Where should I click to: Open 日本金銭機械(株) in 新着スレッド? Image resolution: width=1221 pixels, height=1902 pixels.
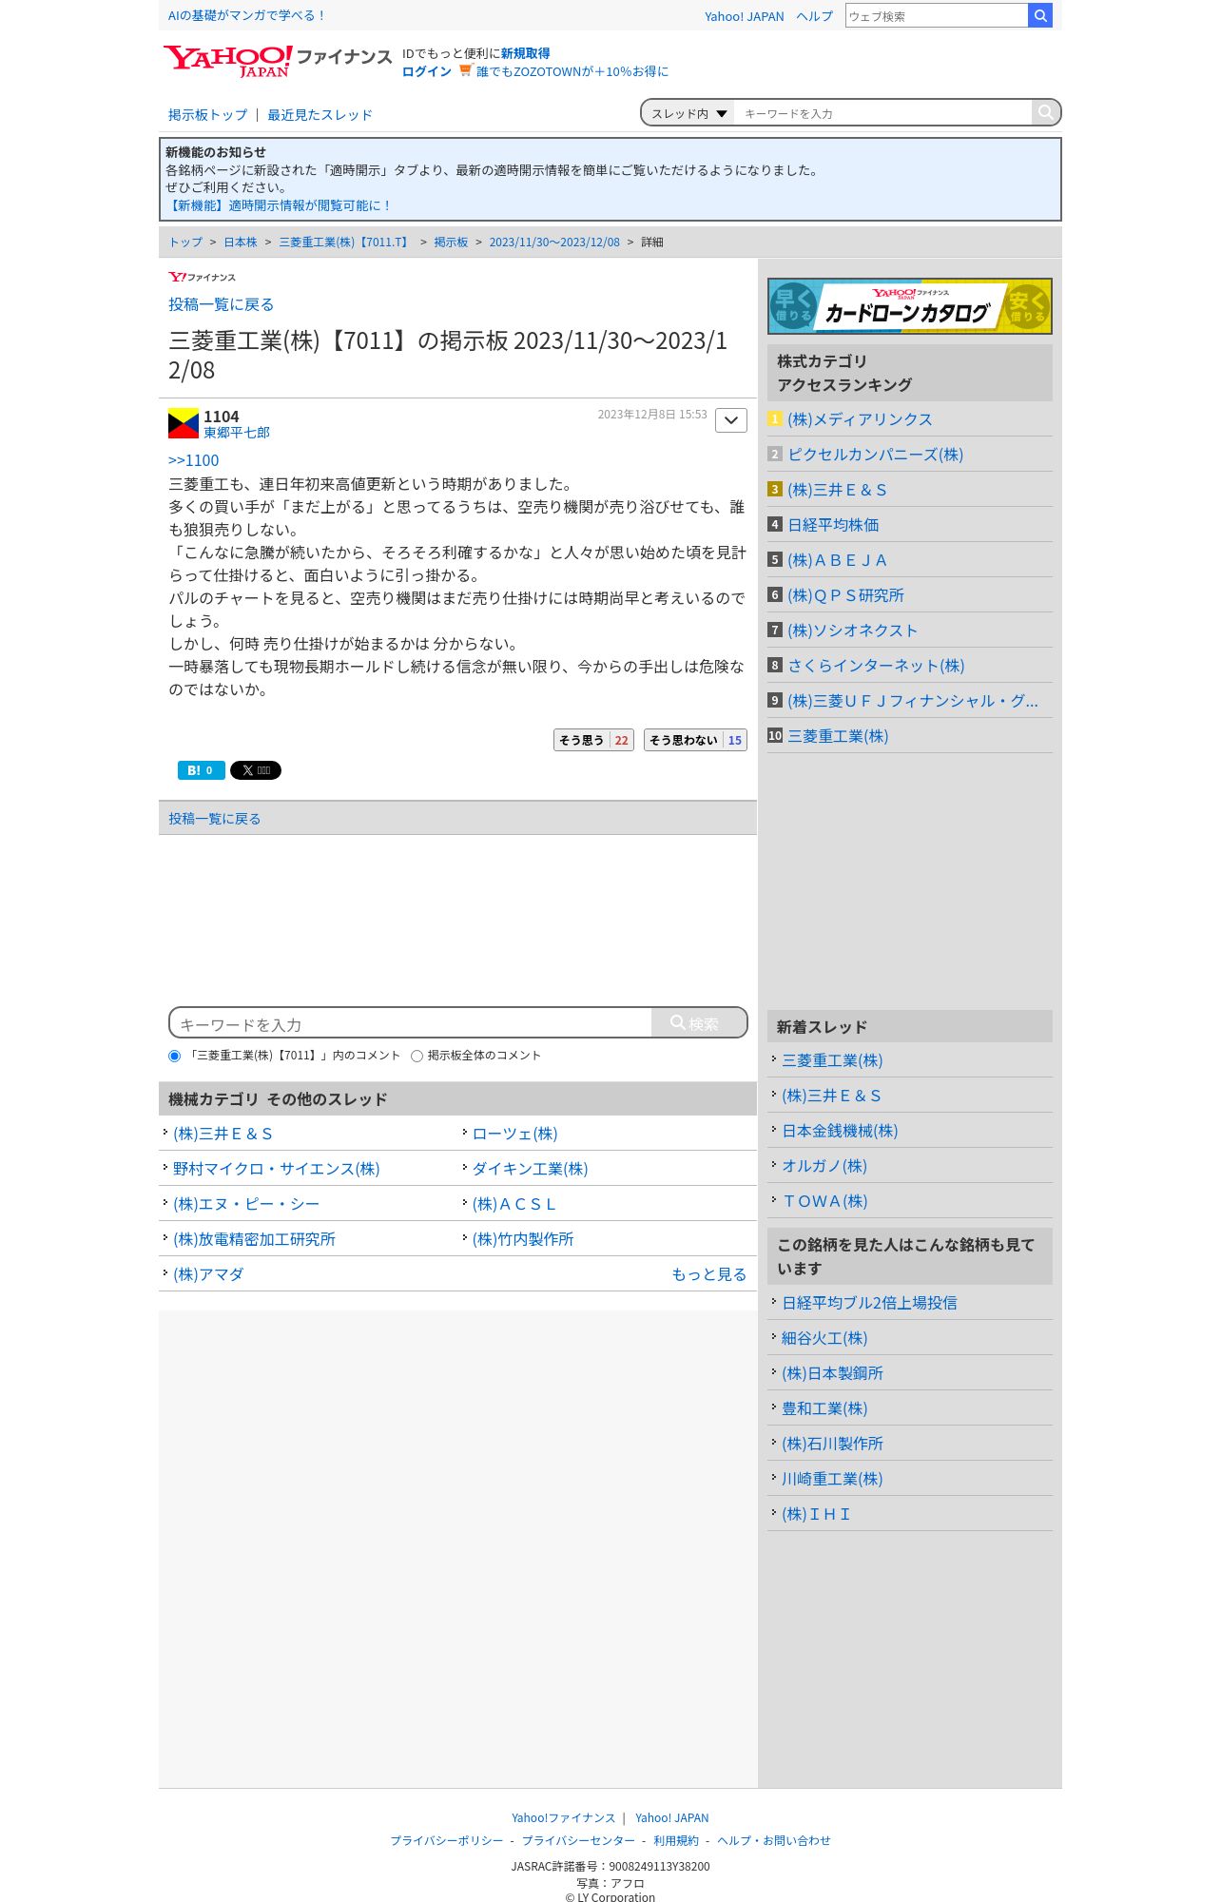[x=840, y=1131]
